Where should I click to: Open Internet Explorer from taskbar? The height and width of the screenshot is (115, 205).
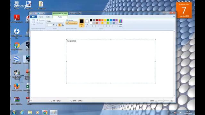[22, 112]
